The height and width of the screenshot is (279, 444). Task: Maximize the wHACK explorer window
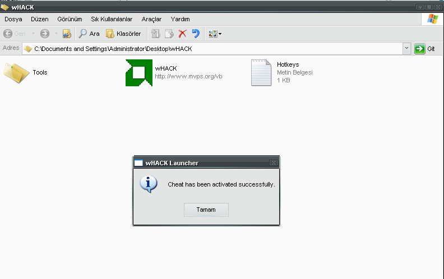[429, 7]
